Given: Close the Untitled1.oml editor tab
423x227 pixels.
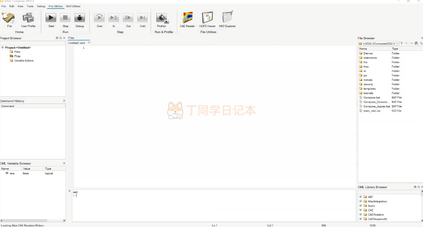Looking at the screenshot, I should 89,43.
